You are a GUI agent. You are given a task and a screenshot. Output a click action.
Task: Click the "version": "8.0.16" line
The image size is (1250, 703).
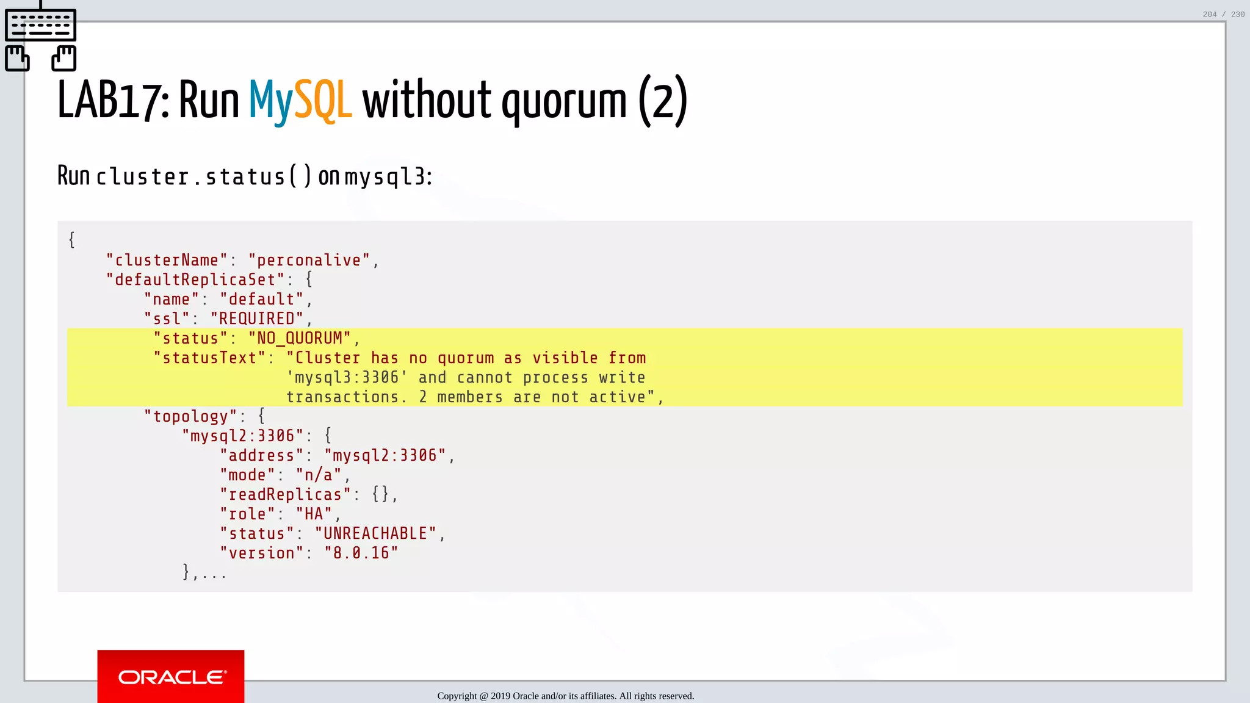pyautogui.click(x=309, y=553)
